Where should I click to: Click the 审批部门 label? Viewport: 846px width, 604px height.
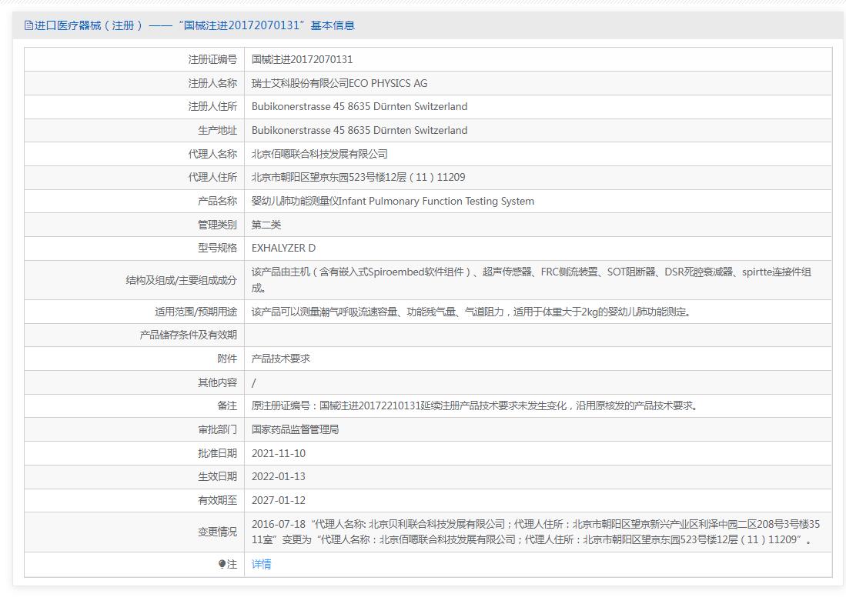pos(217,430)
